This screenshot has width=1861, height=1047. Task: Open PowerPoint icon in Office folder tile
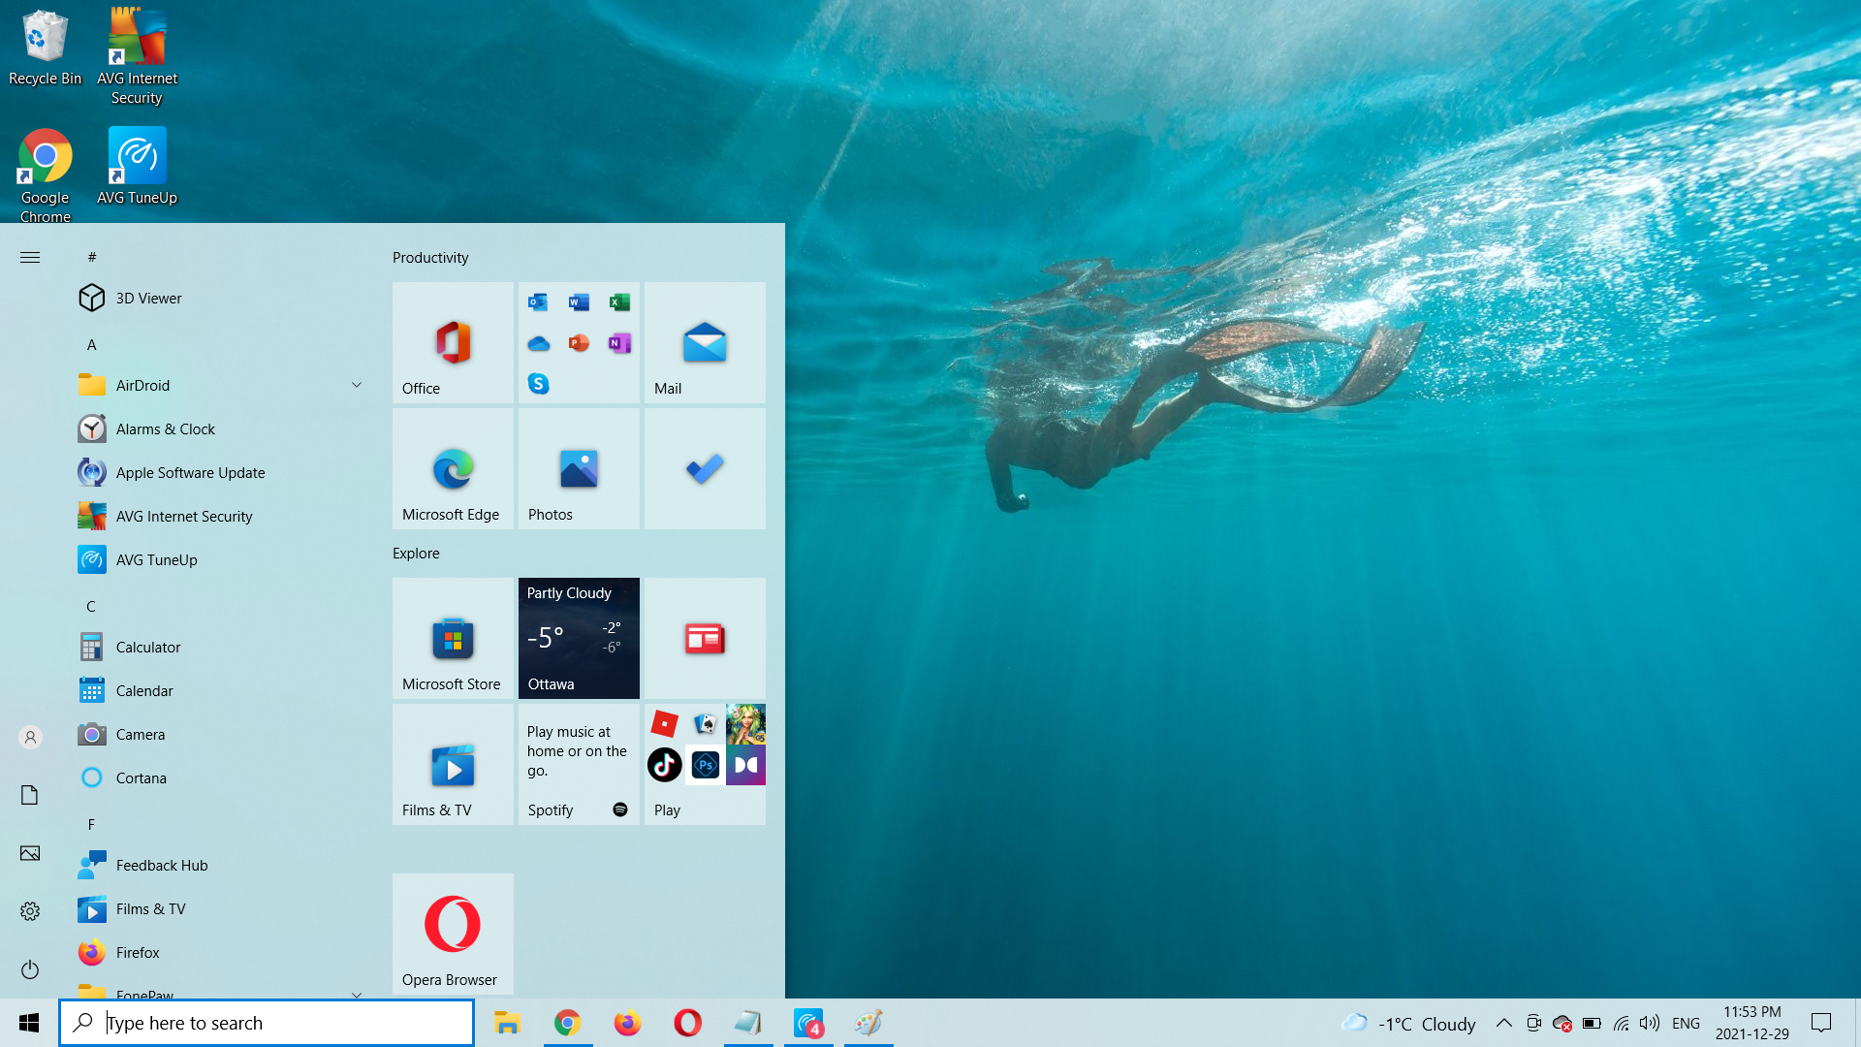click(579, 343)
